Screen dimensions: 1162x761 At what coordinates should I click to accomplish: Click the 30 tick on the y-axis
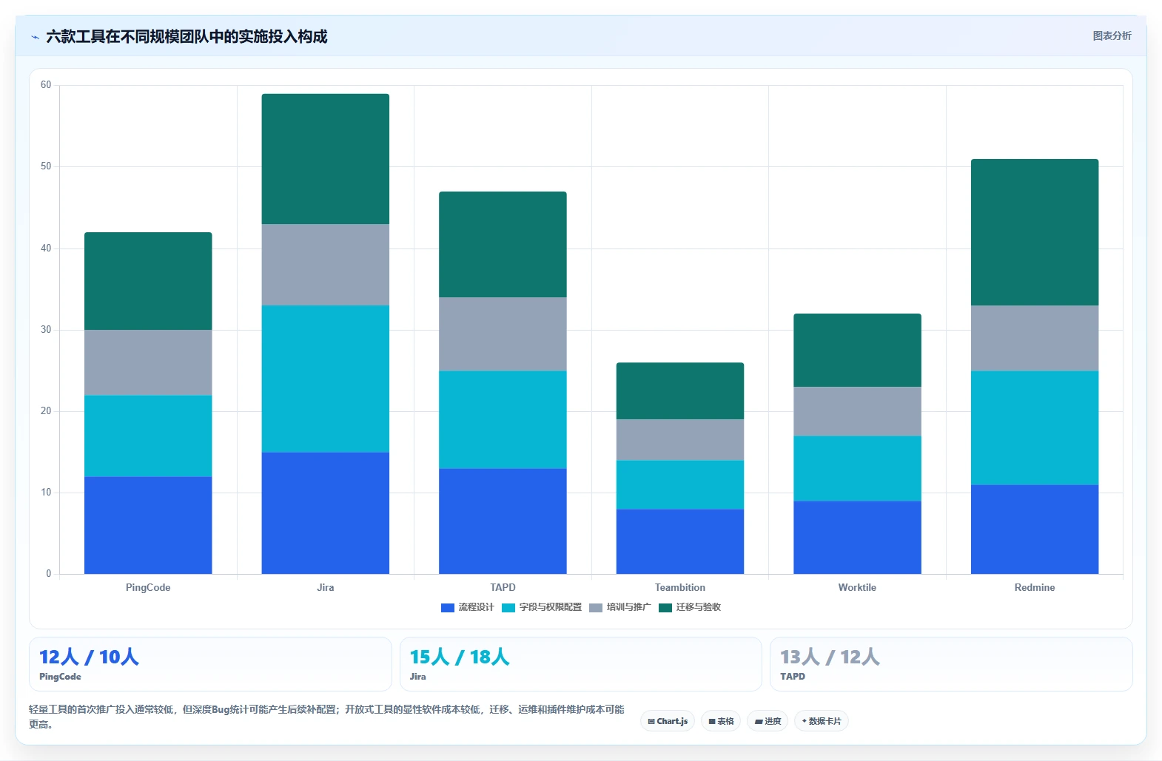(x=46, y=330)
